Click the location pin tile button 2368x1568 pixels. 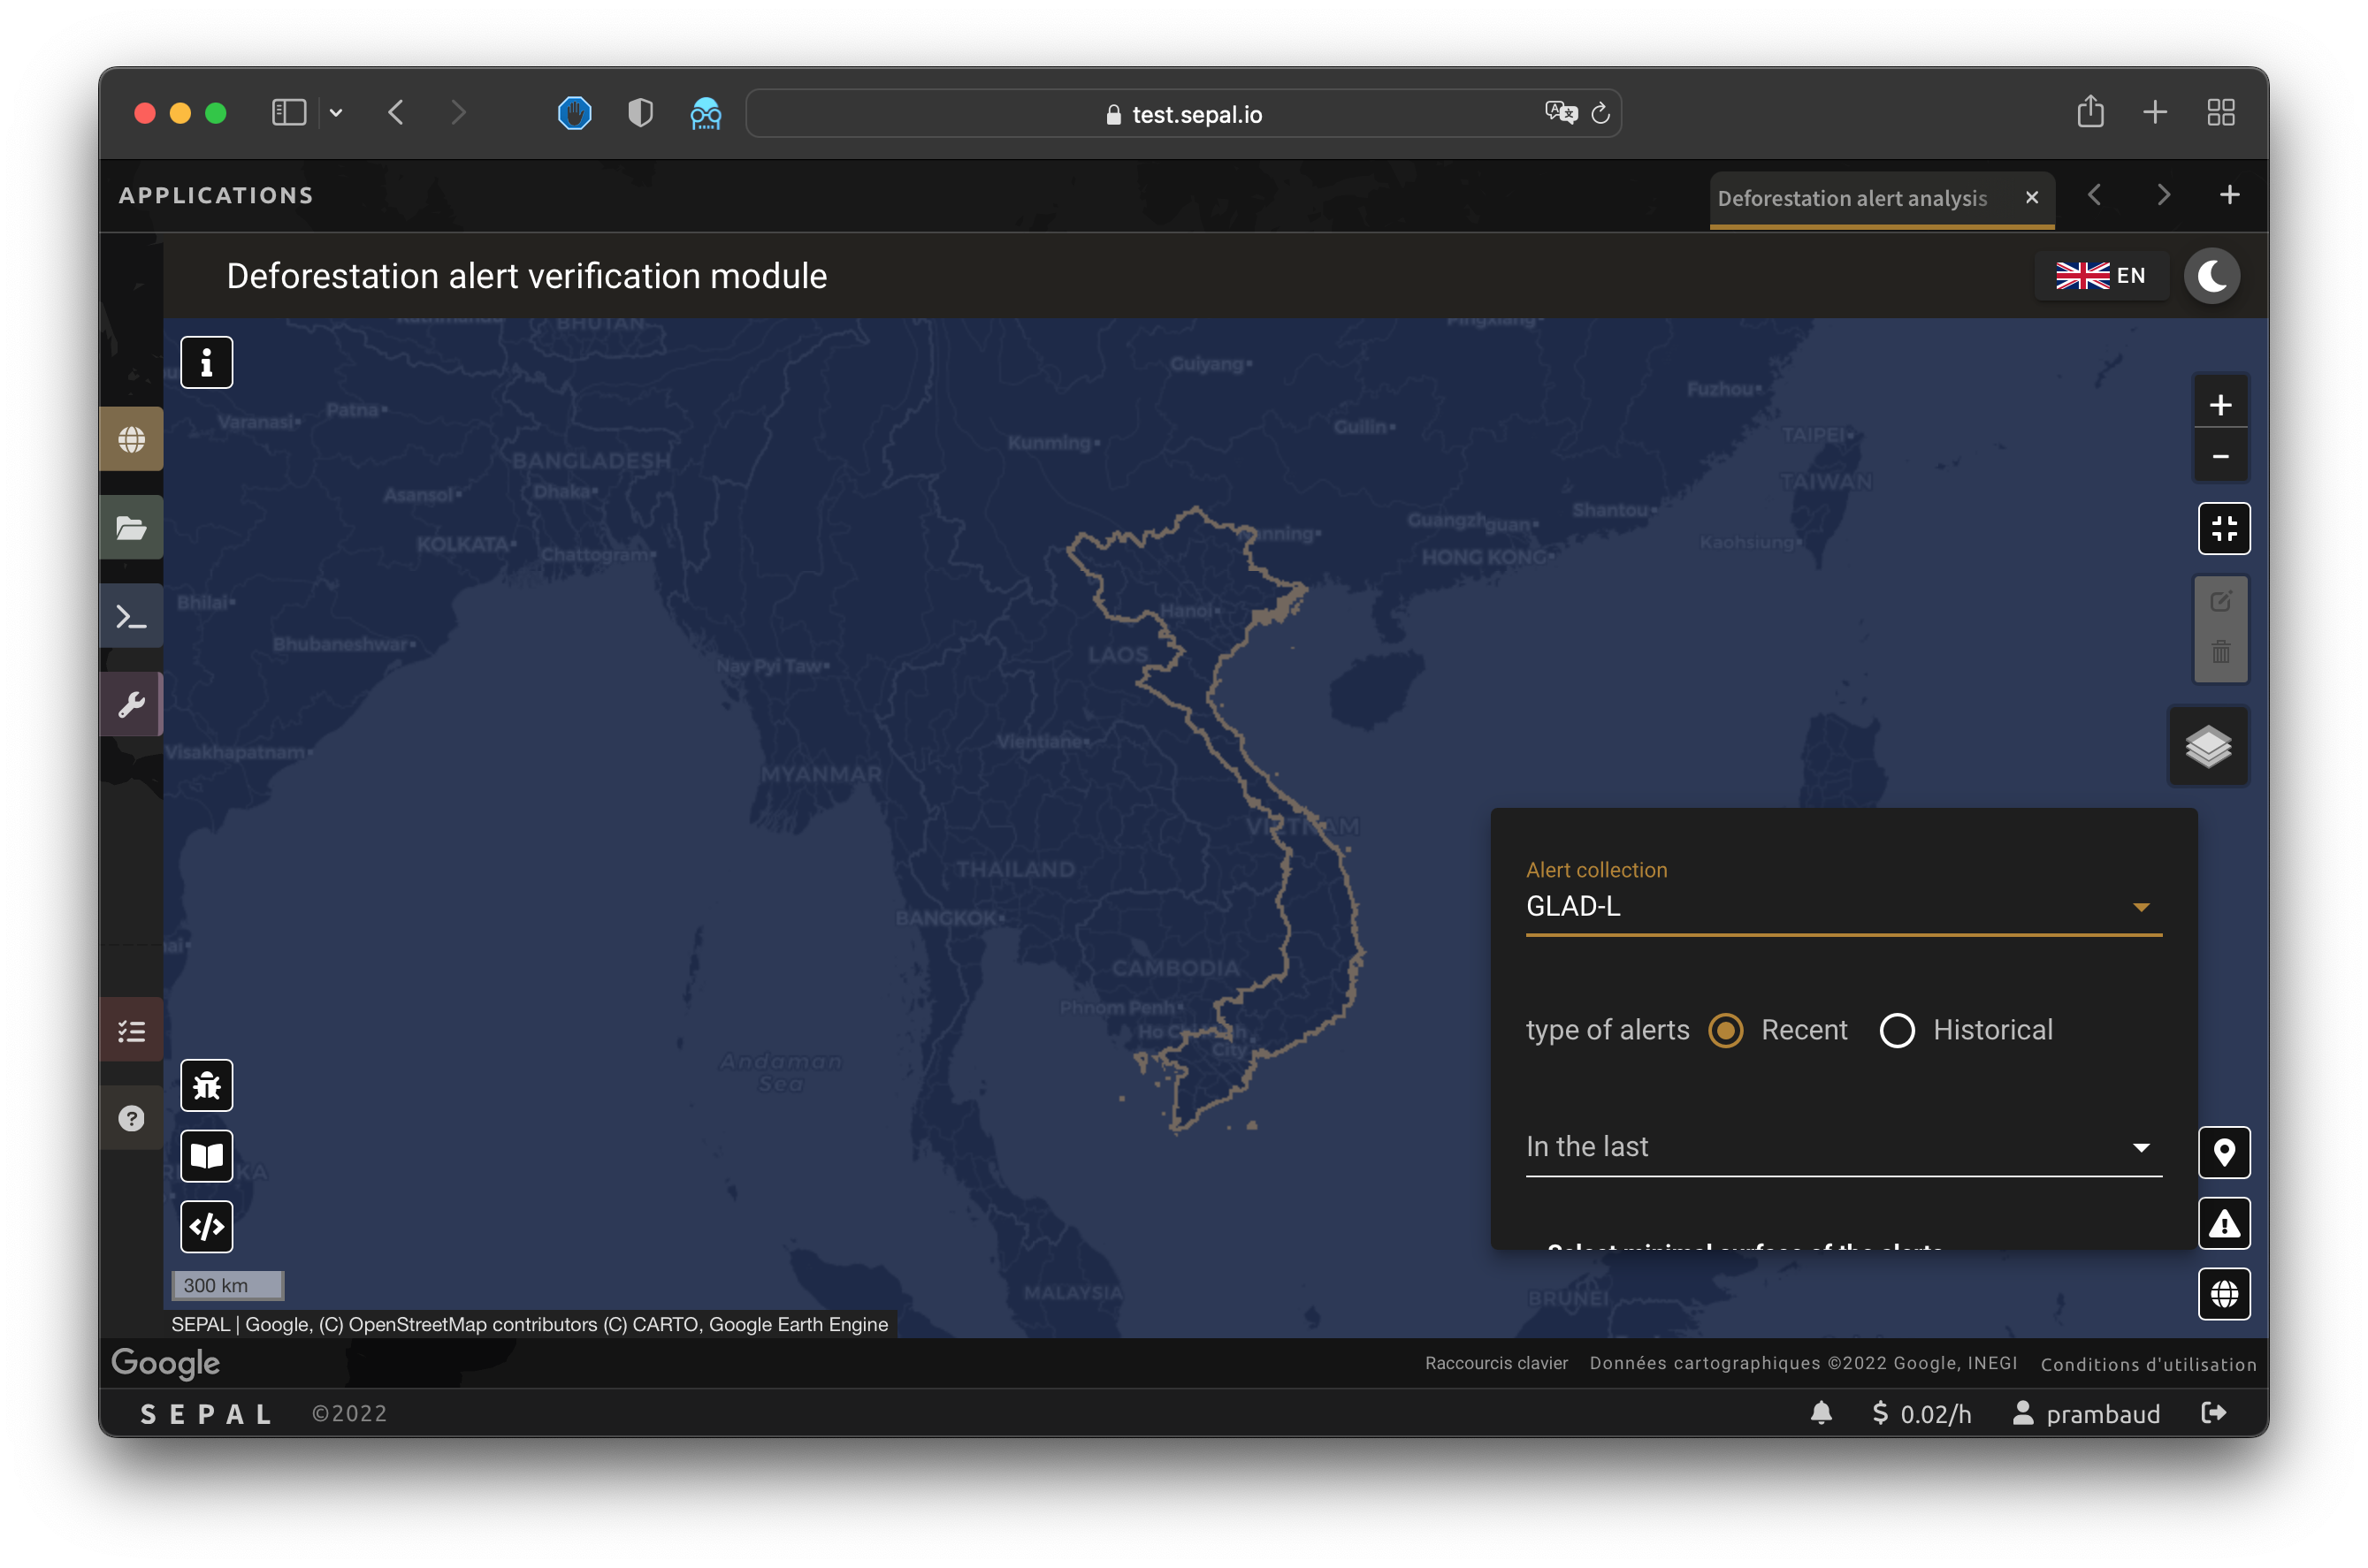[2223, 1153]
